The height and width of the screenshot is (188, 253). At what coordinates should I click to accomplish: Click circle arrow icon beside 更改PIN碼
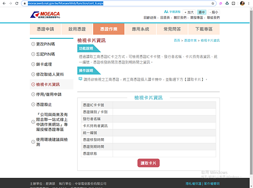tap(33, 44)
